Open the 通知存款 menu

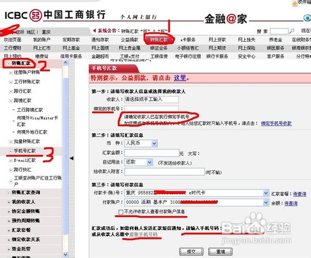100,40
